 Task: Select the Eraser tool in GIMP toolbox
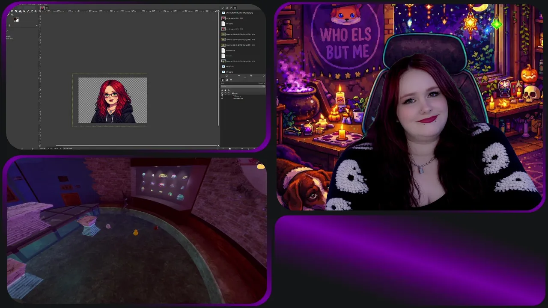tap(32, 11)
